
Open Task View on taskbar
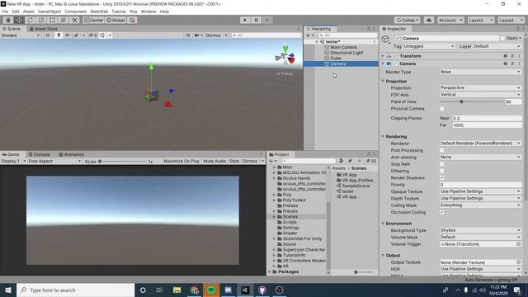pyautogui.click(x=159, y=290)
